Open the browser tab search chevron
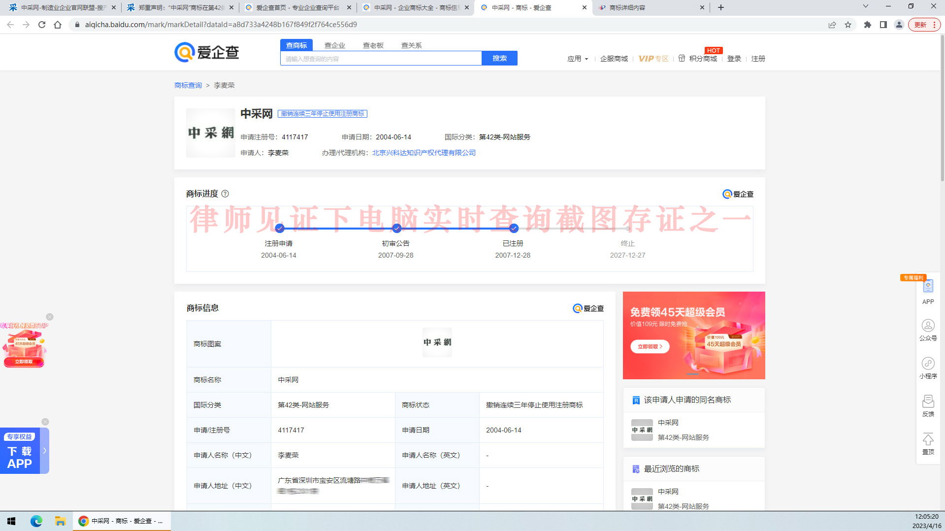The image size is (945, 531). (865, 7)
